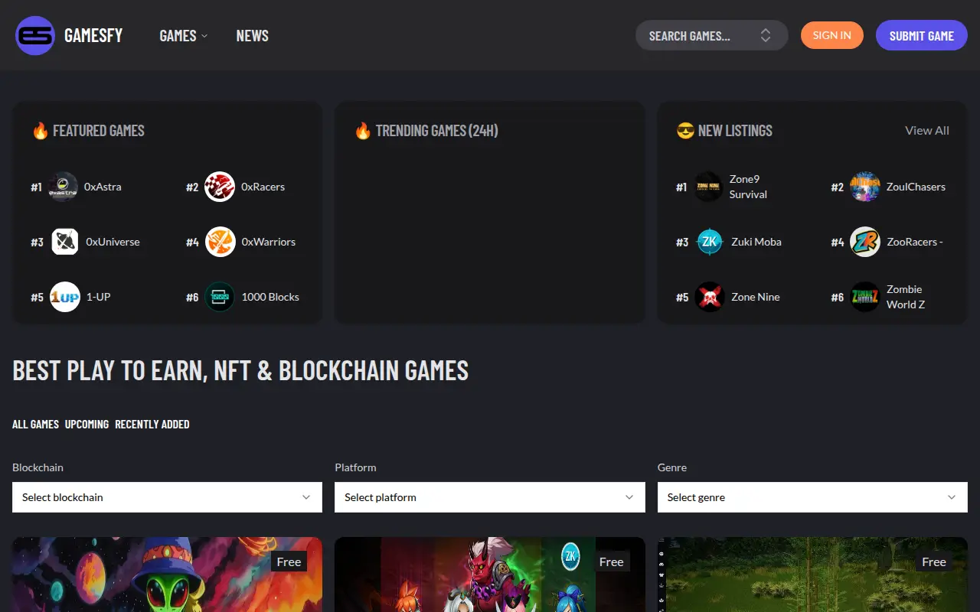Open the 0xWarriors game icon
The image size is (980, 612).
[x=220, y=242]
